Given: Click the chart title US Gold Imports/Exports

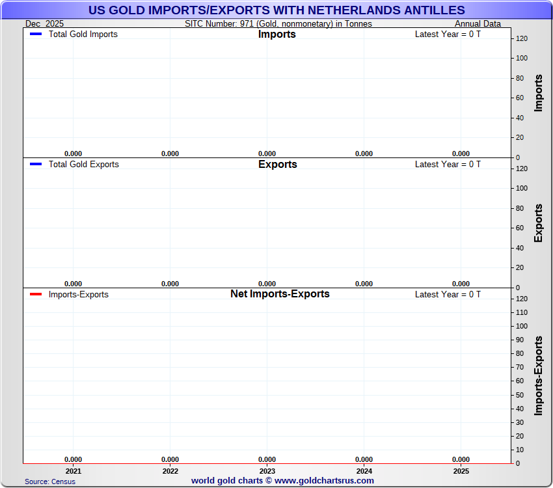Looking at the screenshot, I should pyautogui.click(x=276, y=10).
